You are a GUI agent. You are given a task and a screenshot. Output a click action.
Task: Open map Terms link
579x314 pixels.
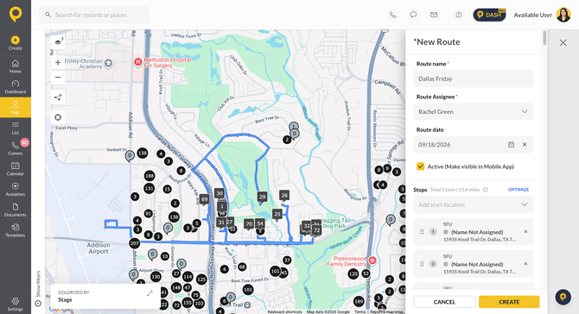click(x=359, y=311)
